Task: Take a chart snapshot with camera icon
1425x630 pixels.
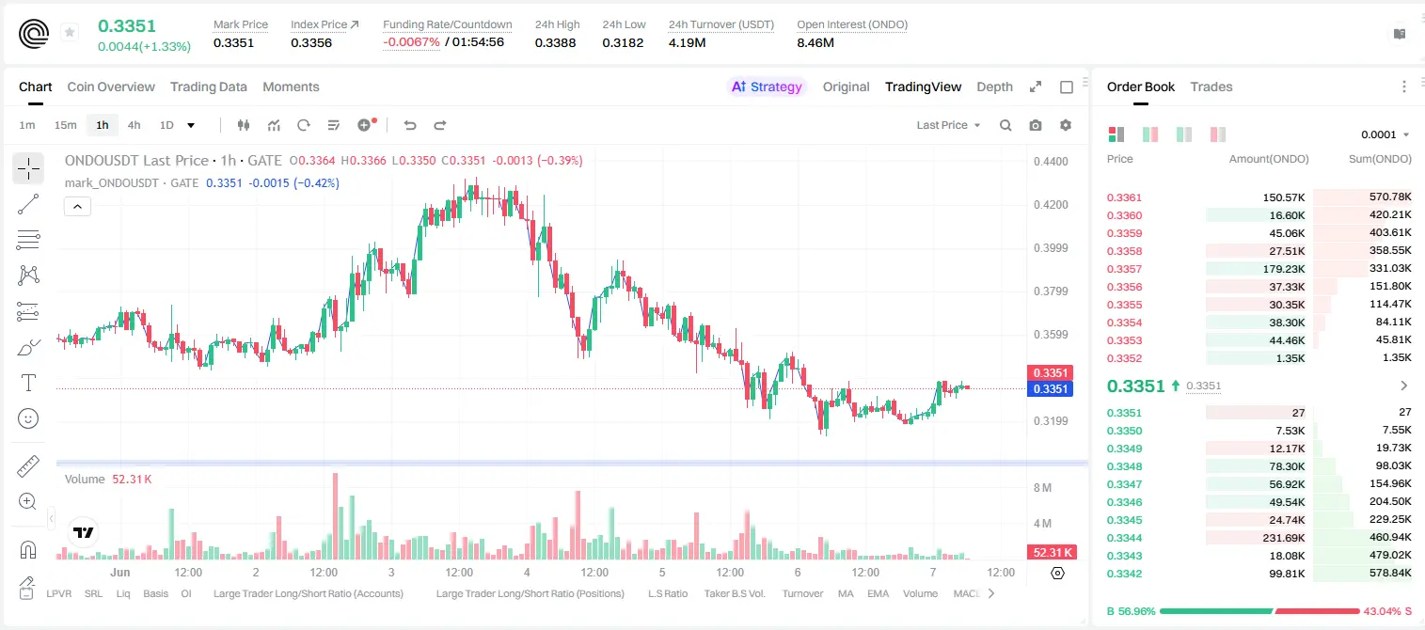Action: coord(1036,125)
